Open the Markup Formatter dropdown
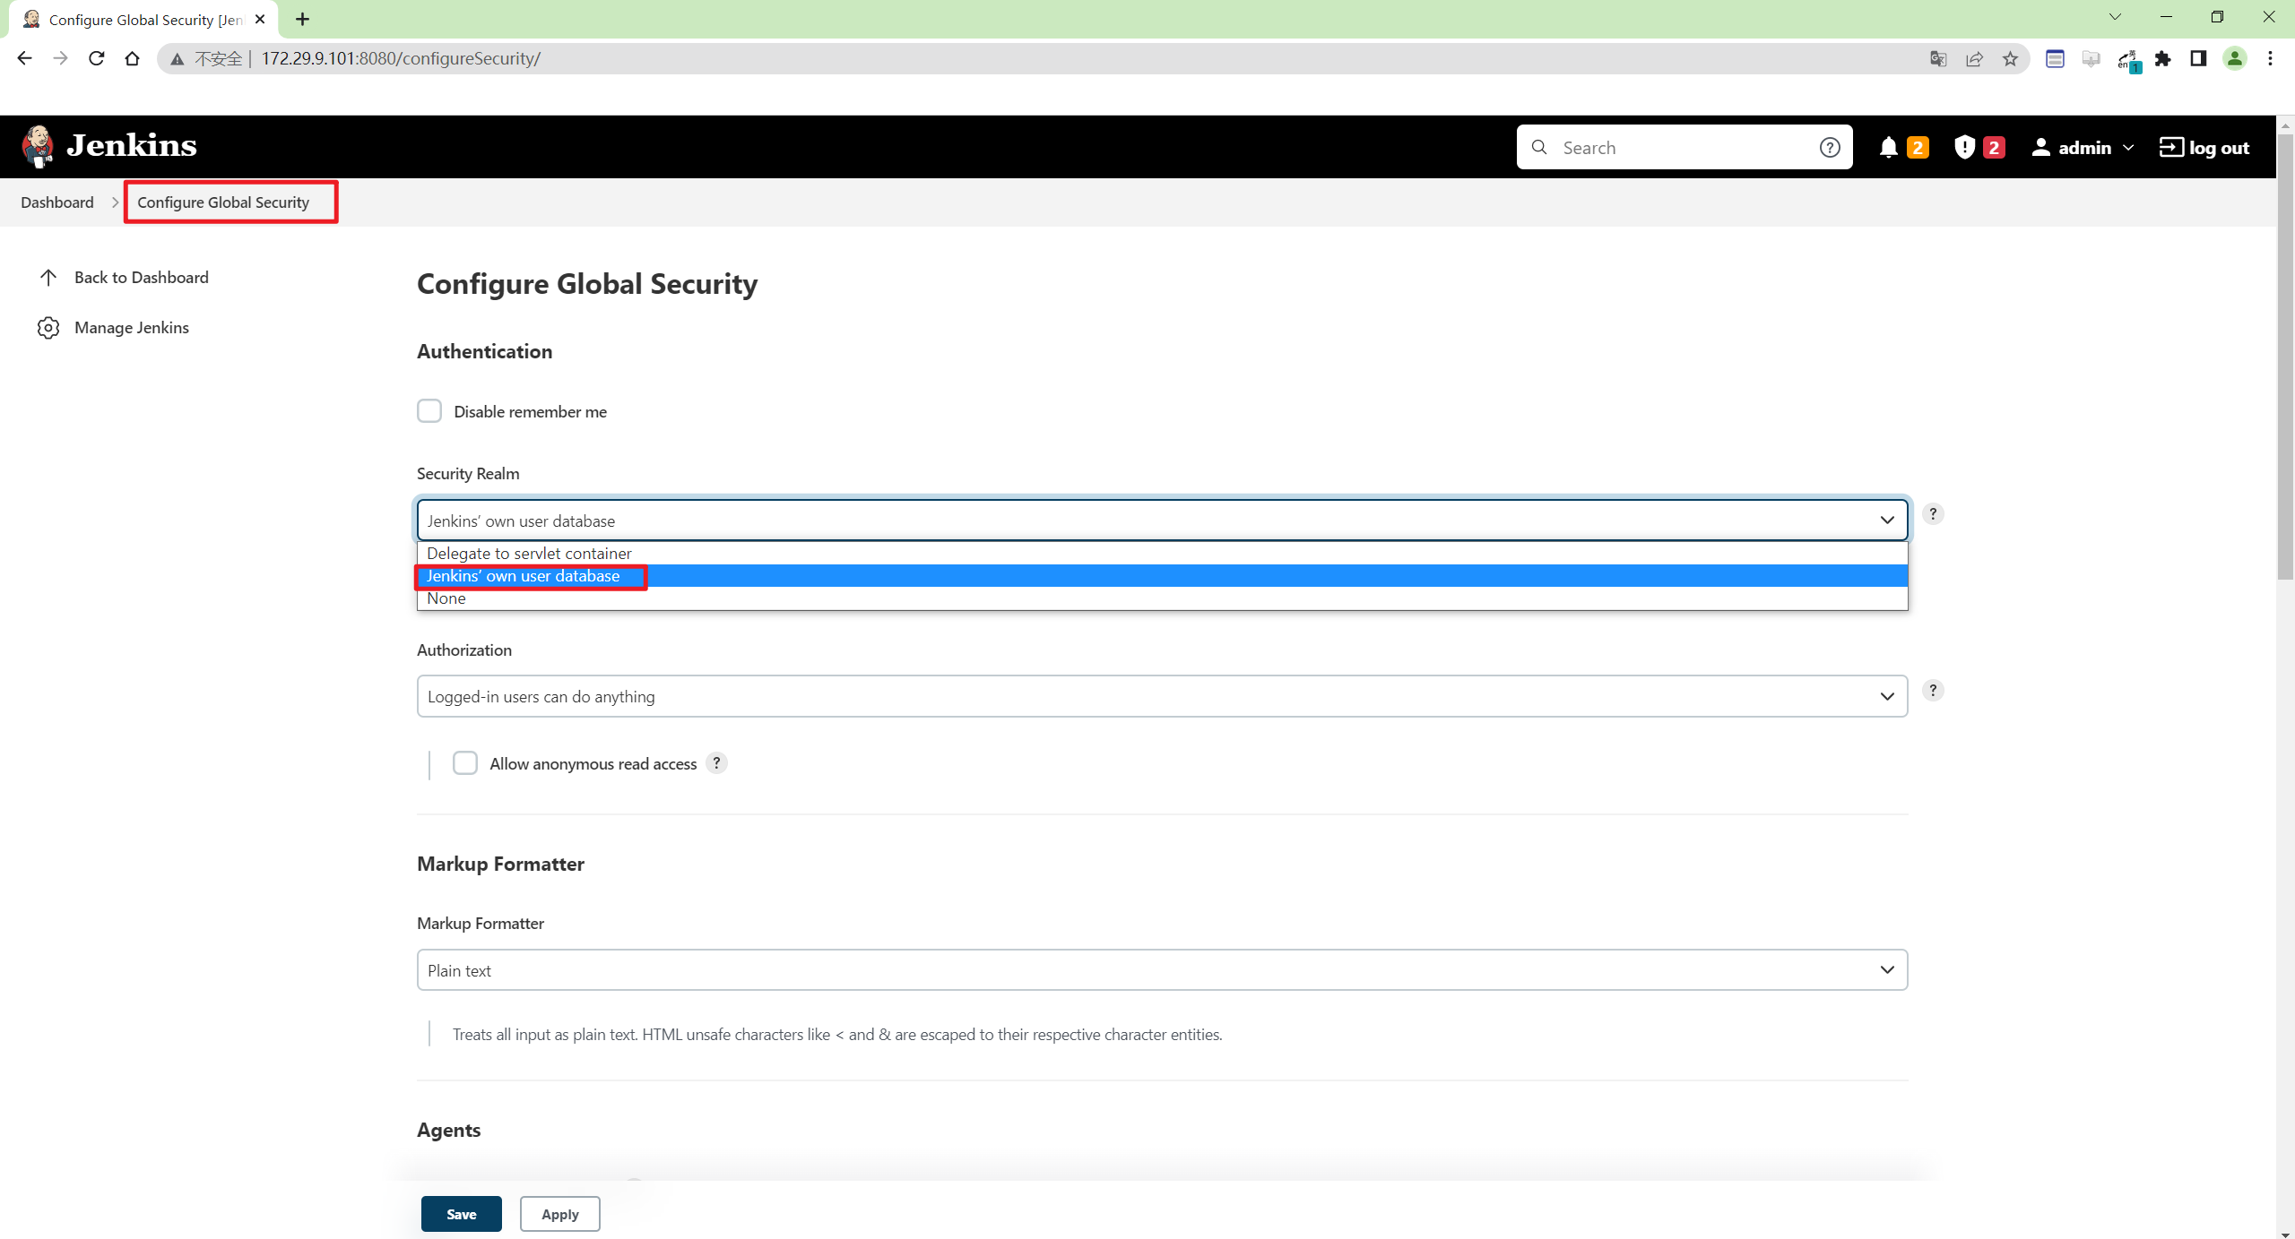The width and height of the screenshot is (2295, 1239). pos(1162,970)
